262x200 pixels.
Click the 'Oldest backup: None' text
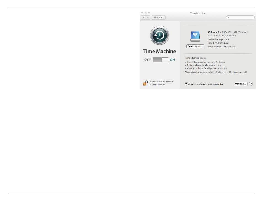point(218,39)
